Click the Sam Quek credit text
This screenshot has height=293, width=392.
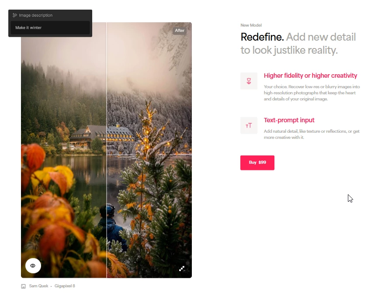(x=38, y=286)
